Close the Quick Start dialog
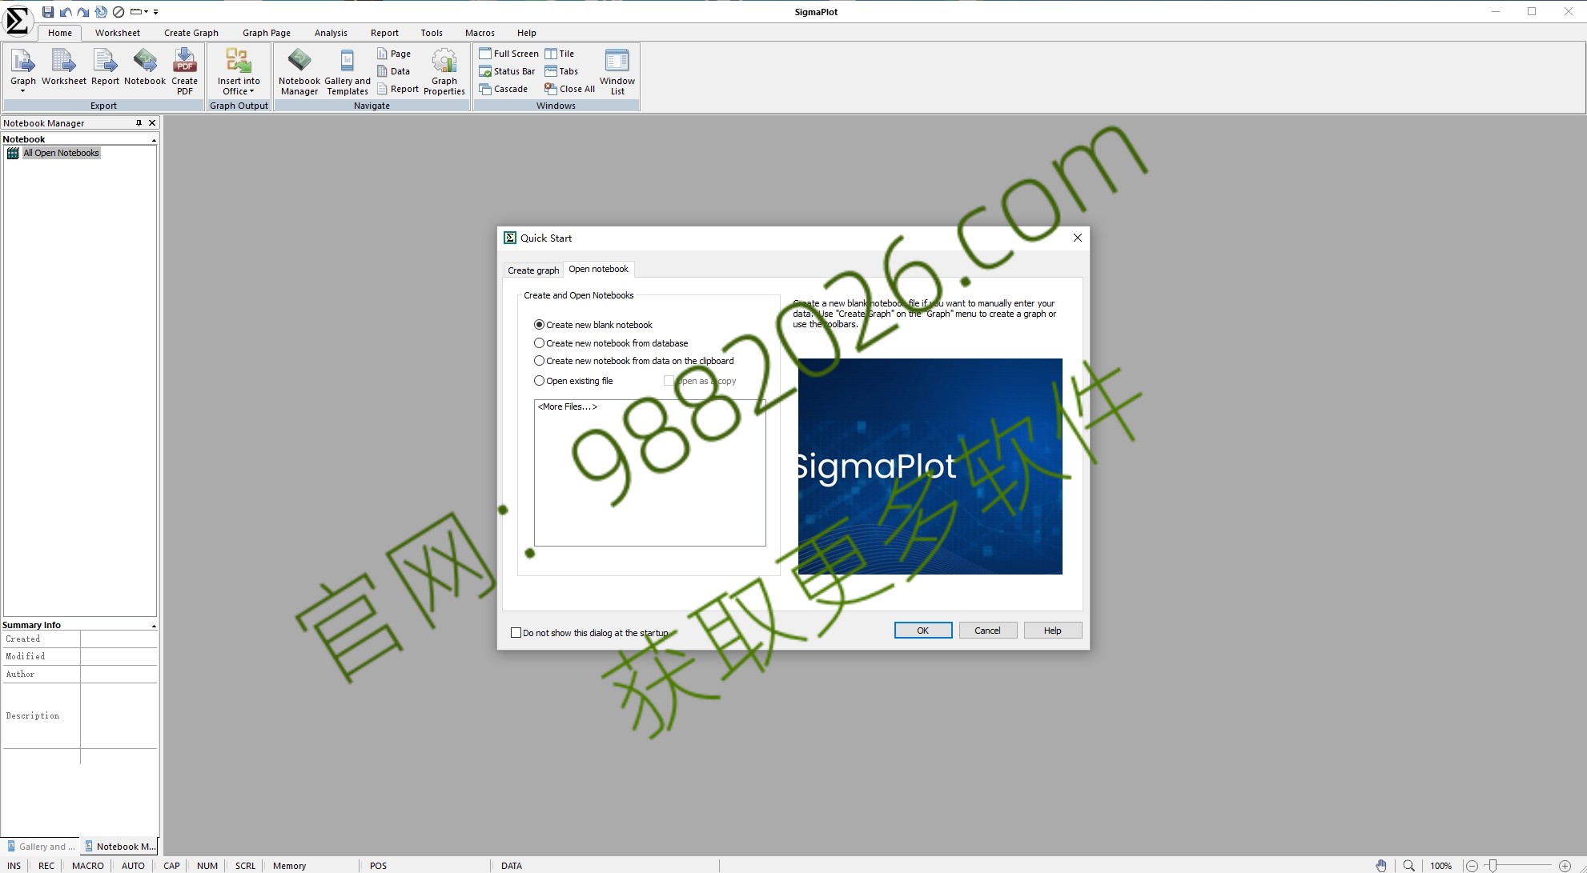Screen dimensions: 1587x873 1078,238
